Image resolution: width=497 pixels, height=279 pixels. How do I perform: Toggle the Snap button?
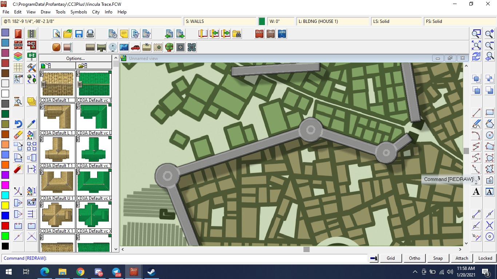pyautogui.click(x=438, y=258)
